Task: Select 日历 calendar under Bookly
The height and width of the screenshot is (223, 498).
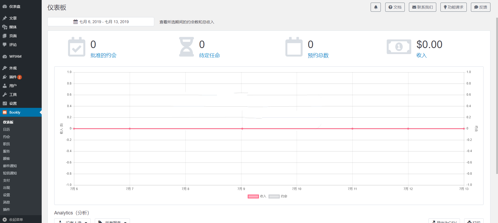Action: point(7,129)
